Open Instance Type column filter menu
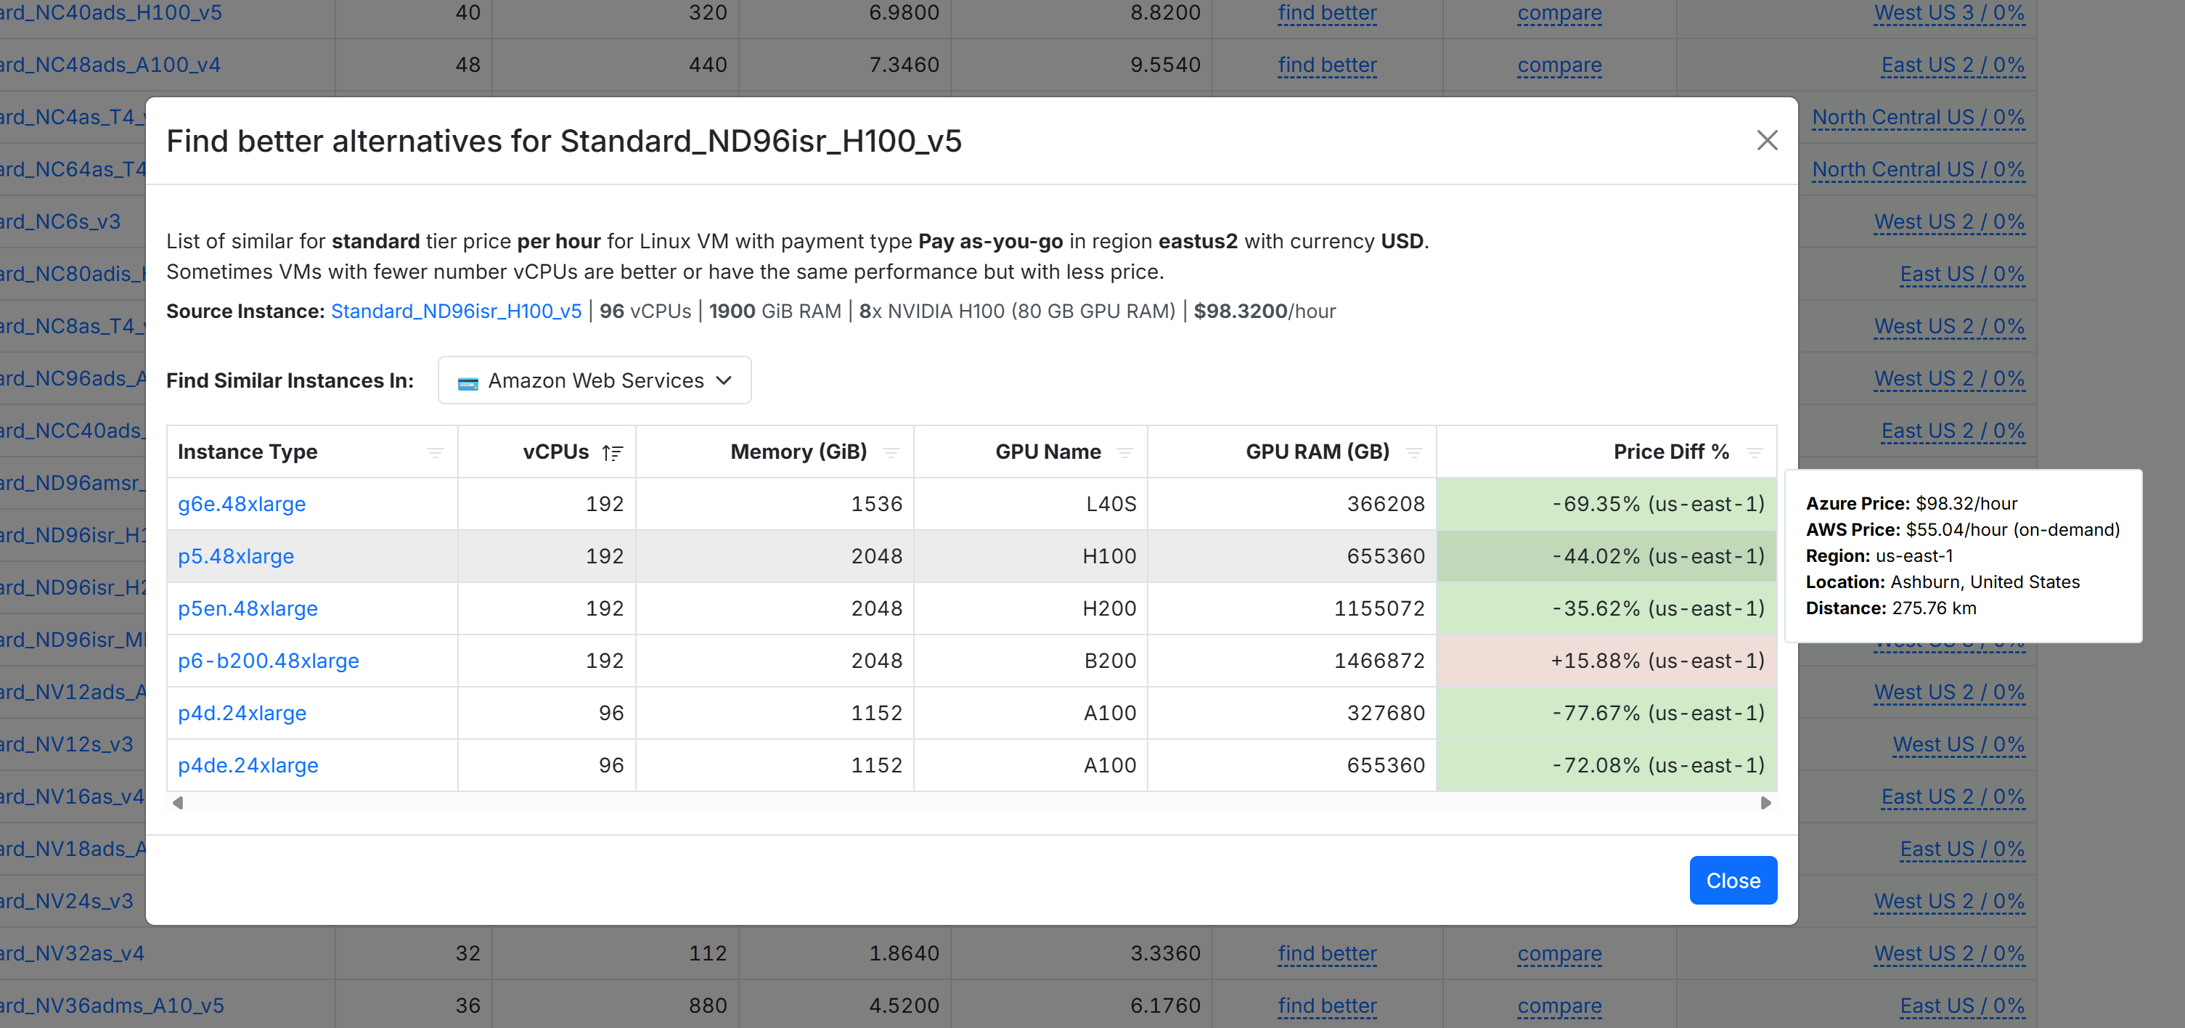The width and height of the screenshot is (2185, 1028). tap(435, 452)
